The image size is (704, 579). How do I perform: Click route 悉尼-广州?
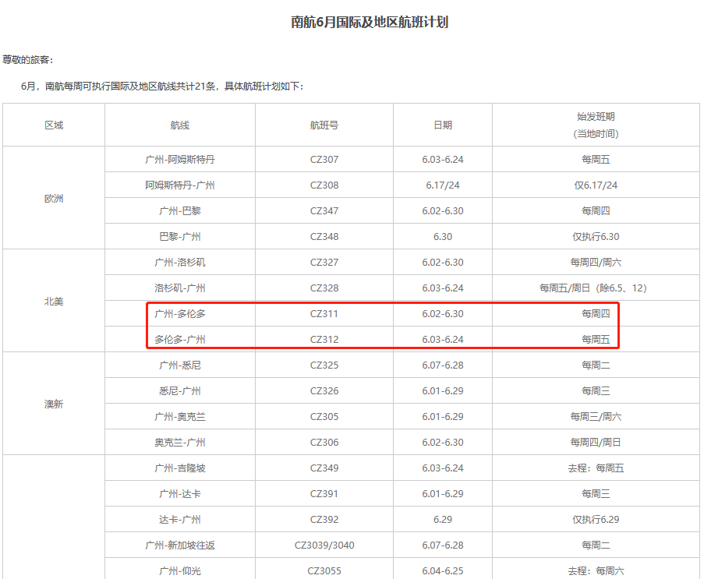180,391
